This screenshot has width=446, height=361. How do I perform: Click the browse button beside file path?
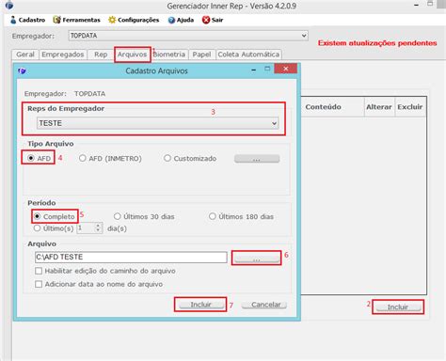[x=257, y=258]
